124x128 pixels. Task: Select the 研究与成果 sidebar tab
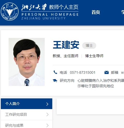[27, 125]
